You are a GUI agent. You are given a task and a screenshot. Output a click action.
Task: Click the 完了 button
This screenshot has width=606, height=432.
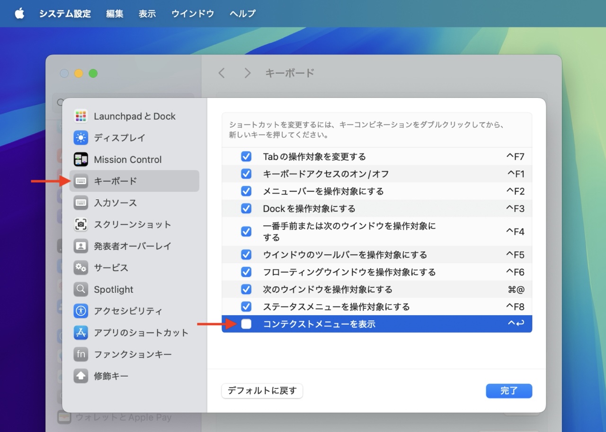coord(509,391)
